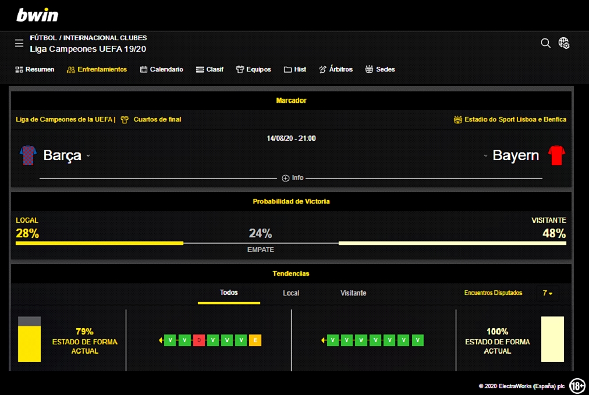Click the ElectraWorks copyright text
Screen dimensions: 589x395
pos(521,386)
